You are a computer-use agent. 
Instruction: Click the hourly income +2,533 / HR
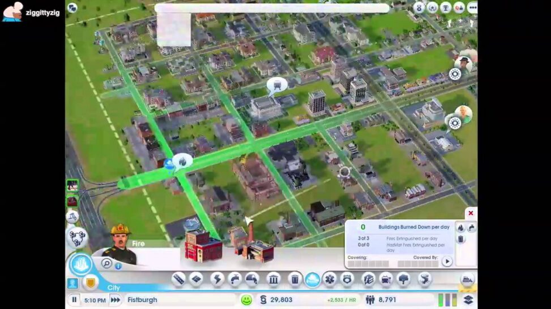(x=341, y=300)
